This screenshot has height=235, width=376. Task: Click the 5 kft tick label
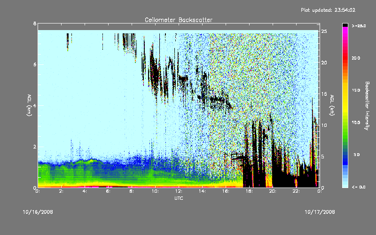pyautogui.click(x=323, y=157)
